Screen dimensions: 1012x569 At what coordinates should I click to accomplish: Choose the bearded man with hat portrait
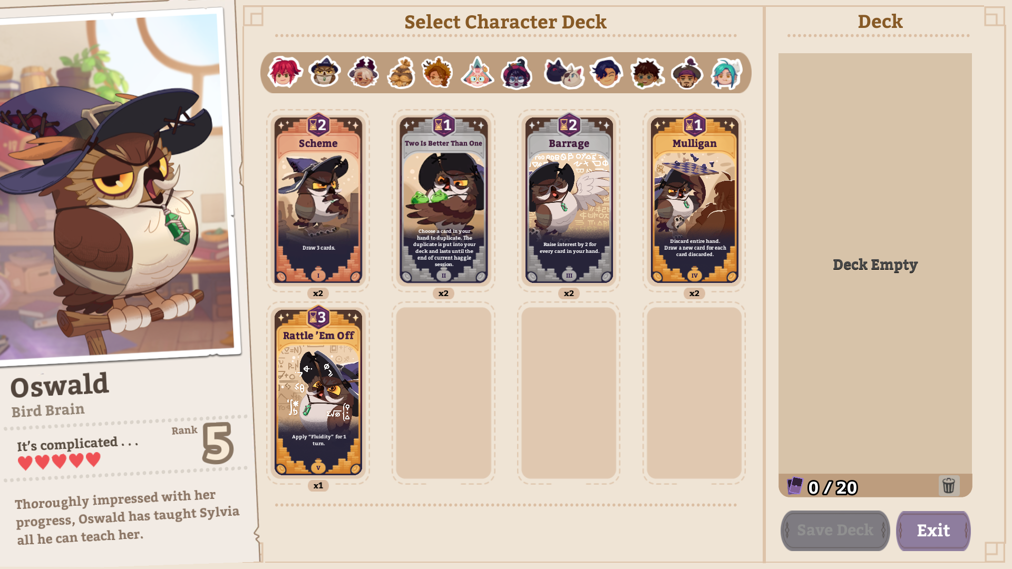[687, 73]
